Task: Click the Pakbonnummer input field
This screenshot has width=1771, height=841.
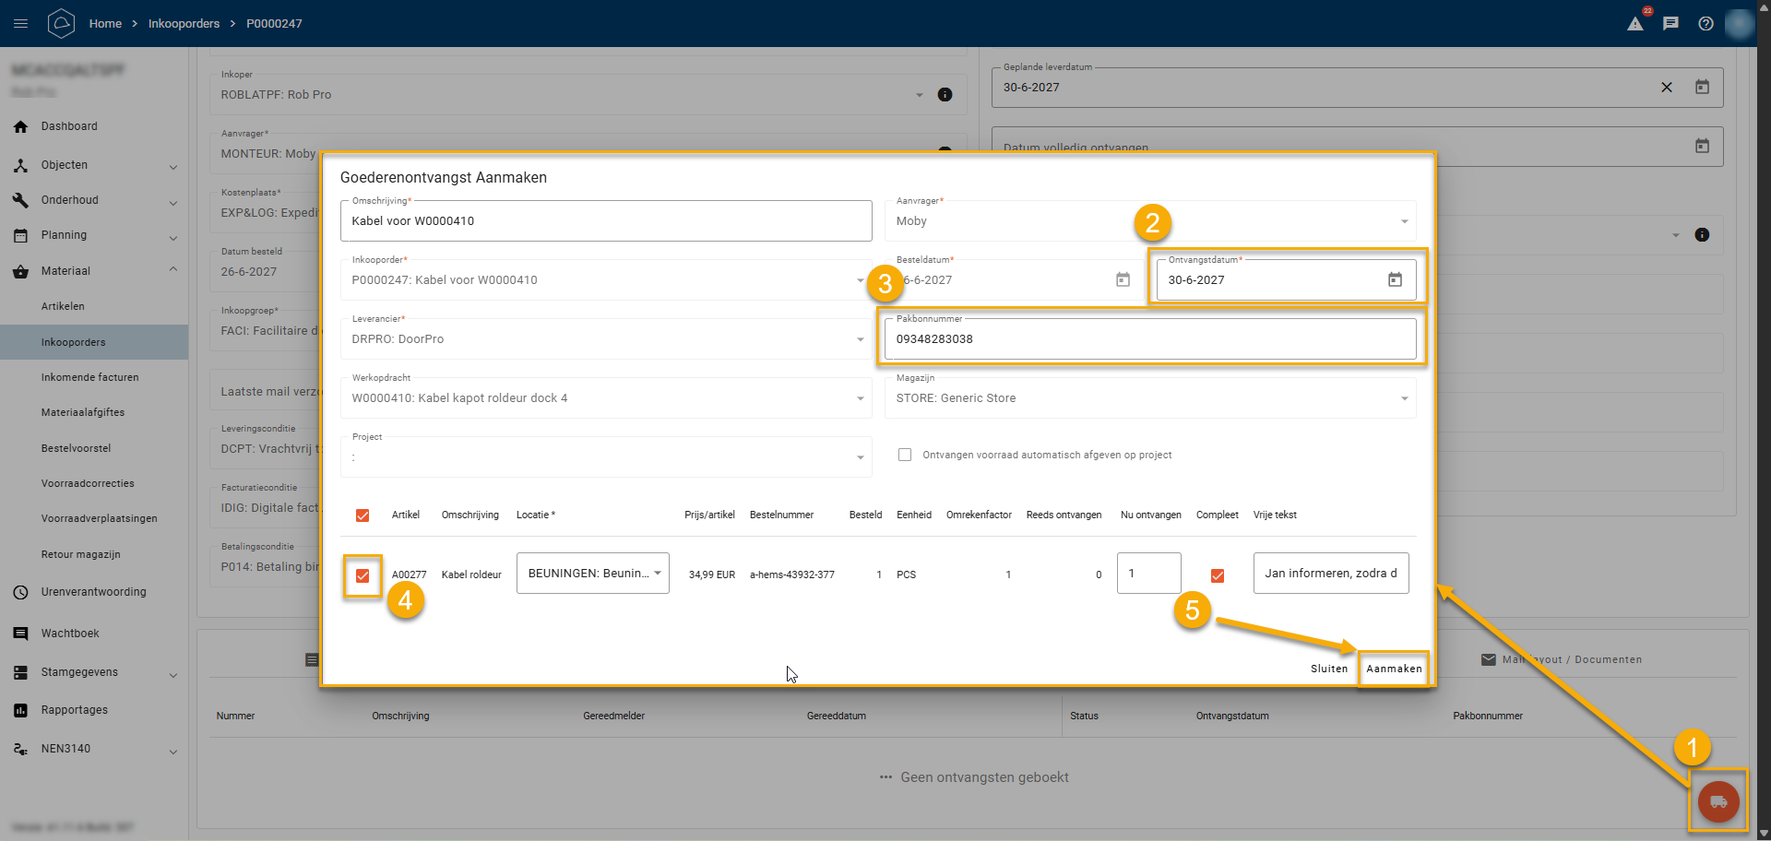Action: click(x=1149, y=339)
